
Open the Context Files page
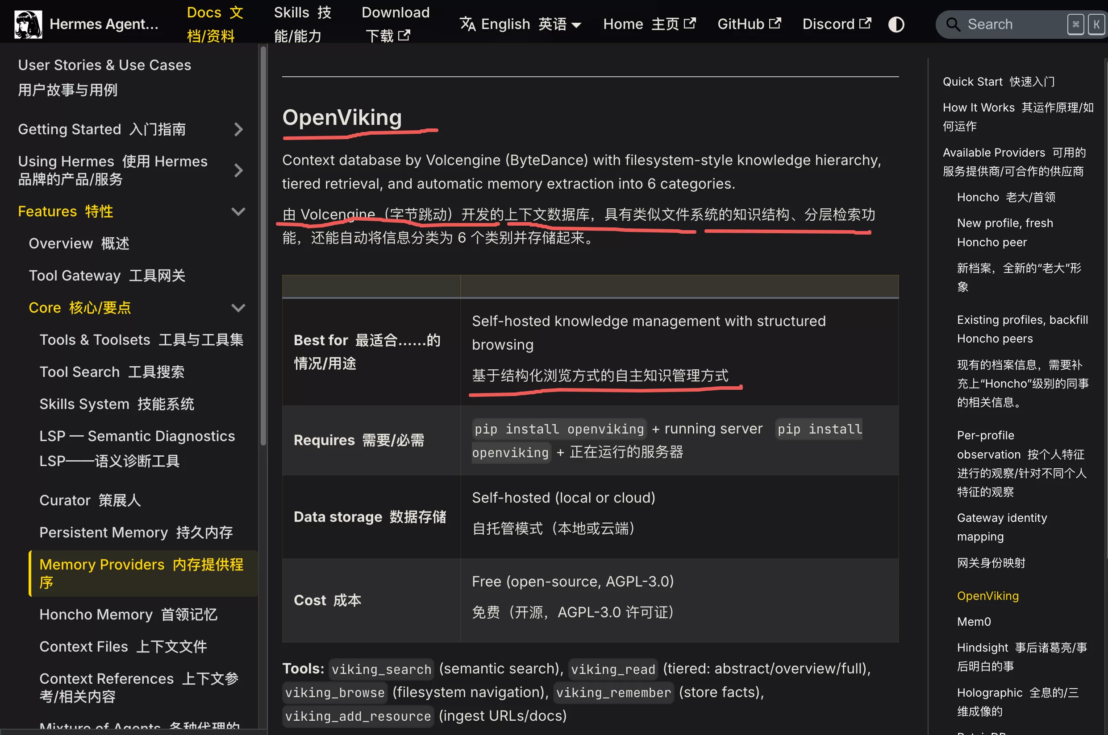pyautogui.click(x=123, y=647)
